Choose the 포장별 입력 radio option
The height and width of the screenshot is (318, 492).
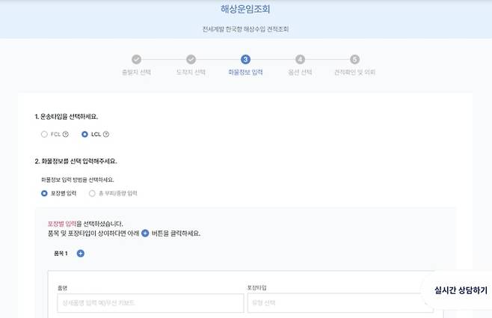pos(45,193)
